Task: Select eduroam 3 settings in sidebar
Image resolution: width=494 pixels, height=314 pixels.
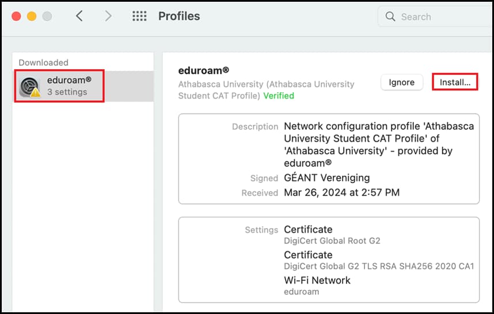Action: pos(83,86)
